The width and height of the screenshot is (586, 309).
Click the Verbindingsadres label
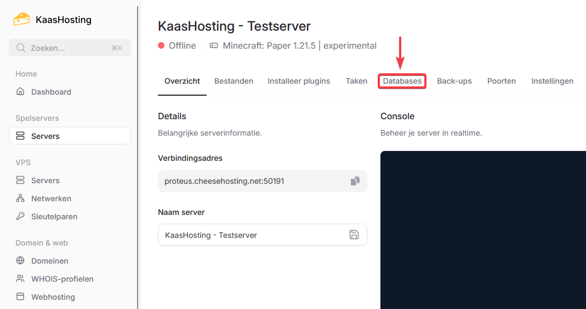(190, 158)
